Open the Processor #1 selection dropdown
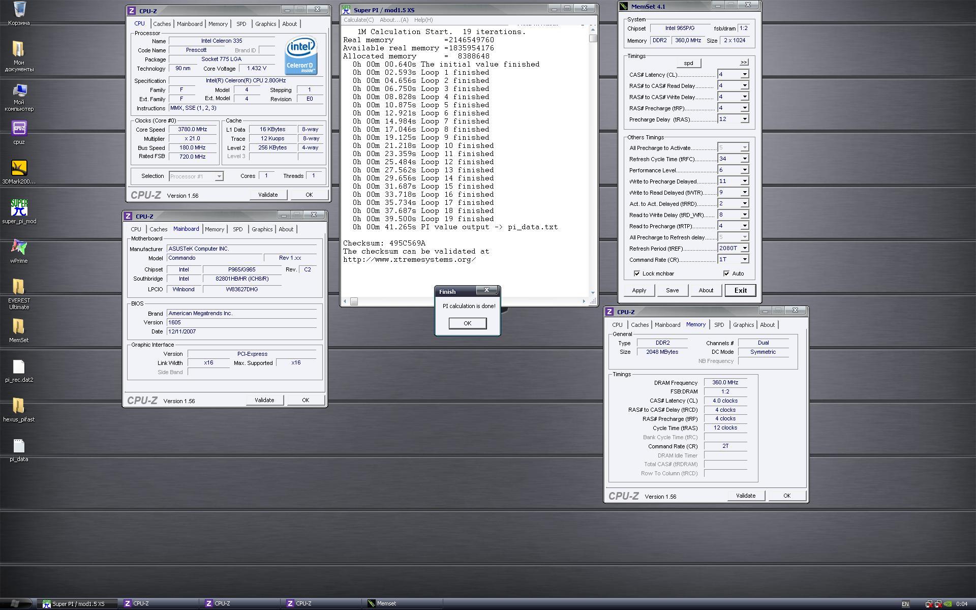976x610 pixels. click(219, 176)
